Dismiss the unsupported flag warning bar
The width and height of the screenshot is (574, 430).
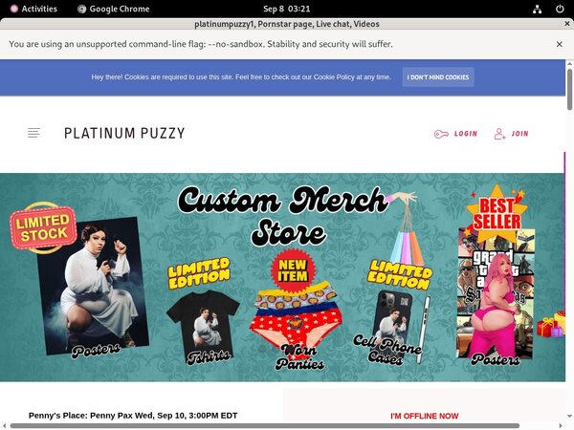(560, 44)
